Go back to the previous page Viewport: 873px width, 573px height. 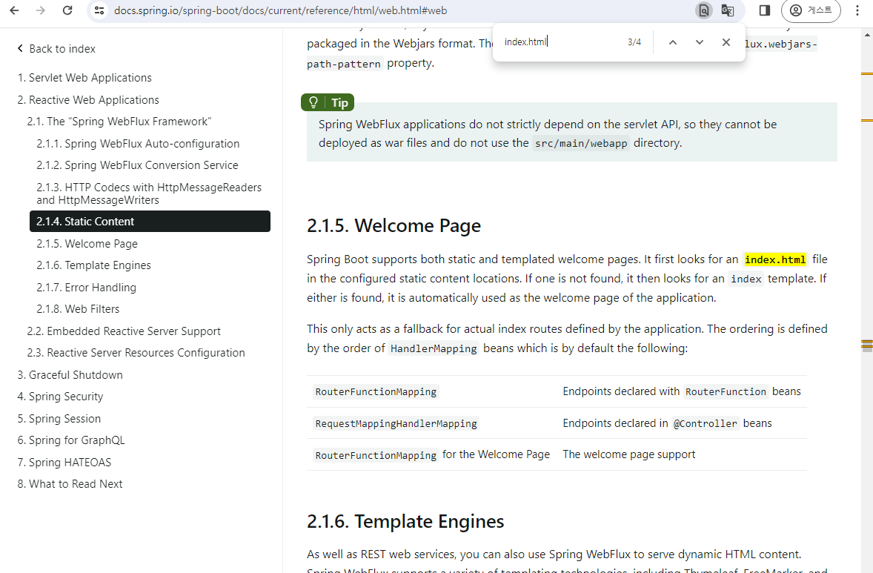15,10
